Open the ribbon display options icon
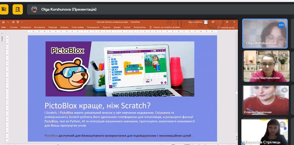 pyautogui.click(x=213, y=22)
